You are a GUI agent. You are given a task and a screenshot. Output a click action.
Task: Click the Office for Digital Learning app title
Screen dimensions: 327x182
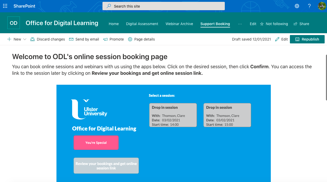(x=104, y=129)
